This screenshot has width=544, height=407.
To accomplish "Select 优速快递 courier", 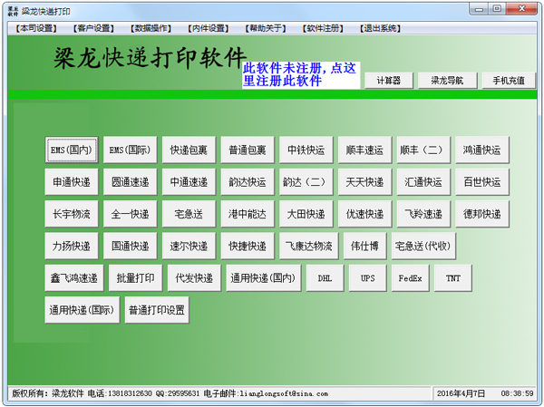I will (x=364, y=214).
